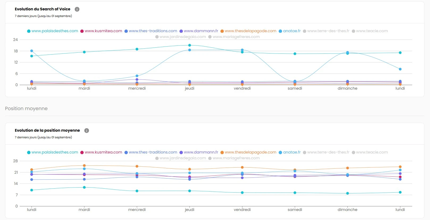Click orange thesdelapagode mardi point in position chart
Viewport: 430px width, 220px height.
84,165
